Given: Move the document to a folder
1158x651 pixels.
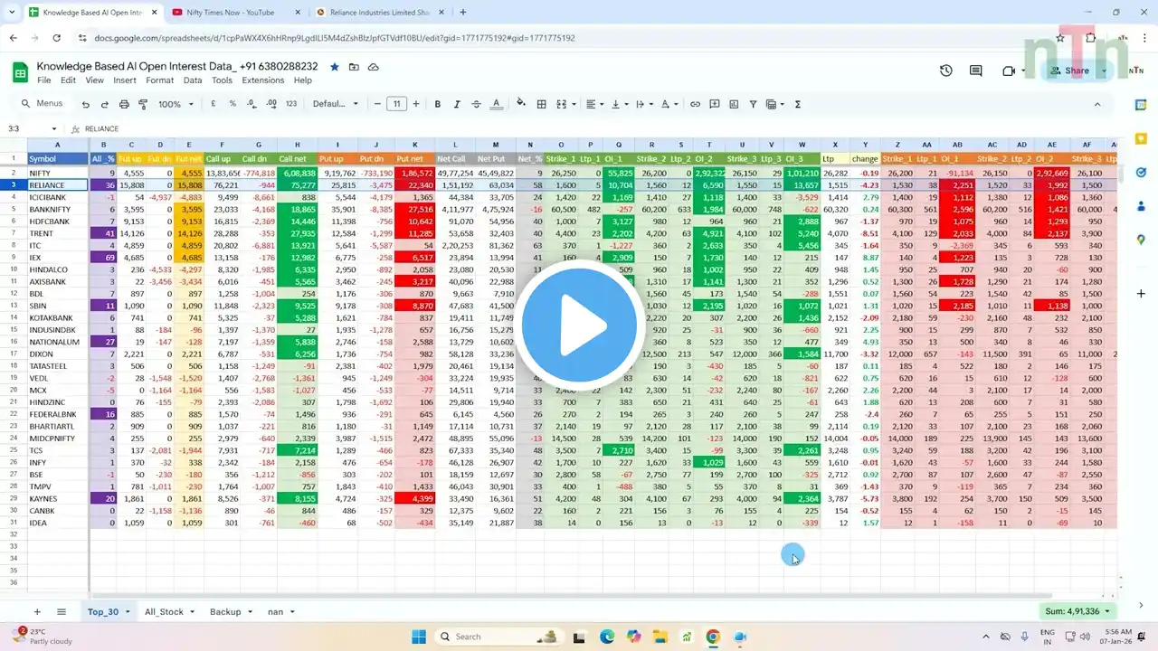Looking at the screenshot, I should tap(354, 67).
